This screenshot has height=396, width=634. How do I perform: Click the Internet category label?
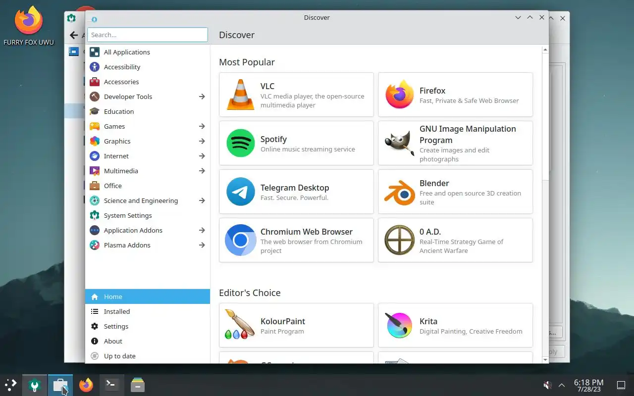click(116, 156)
